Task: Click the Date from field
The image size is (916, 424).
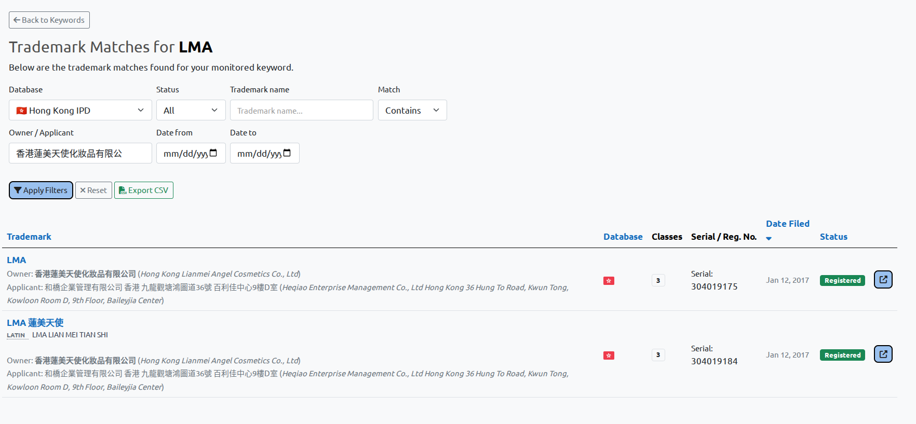Action: [191, 153]
